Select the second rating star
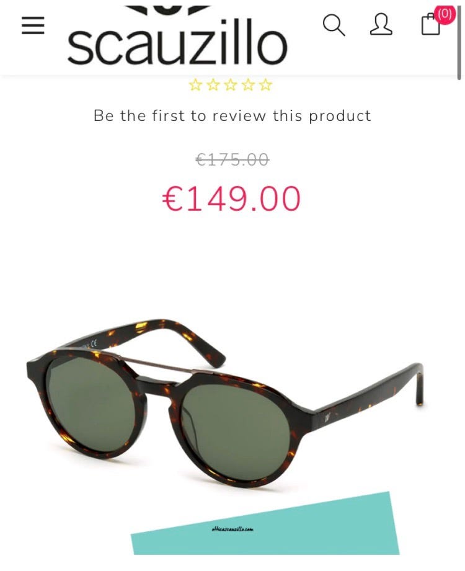This screenshot has width=465, height=571. (213, 85)
